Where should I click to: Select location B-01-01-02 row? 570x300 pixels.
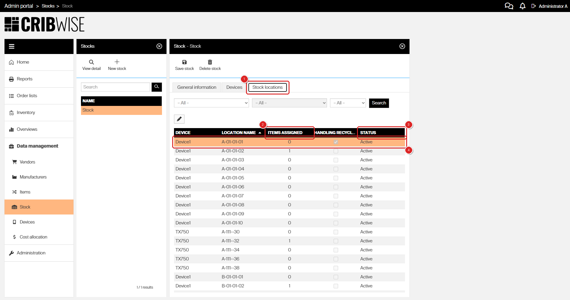[289, 286]
